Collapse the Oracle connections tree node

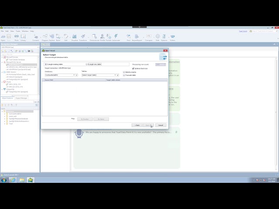2,82
